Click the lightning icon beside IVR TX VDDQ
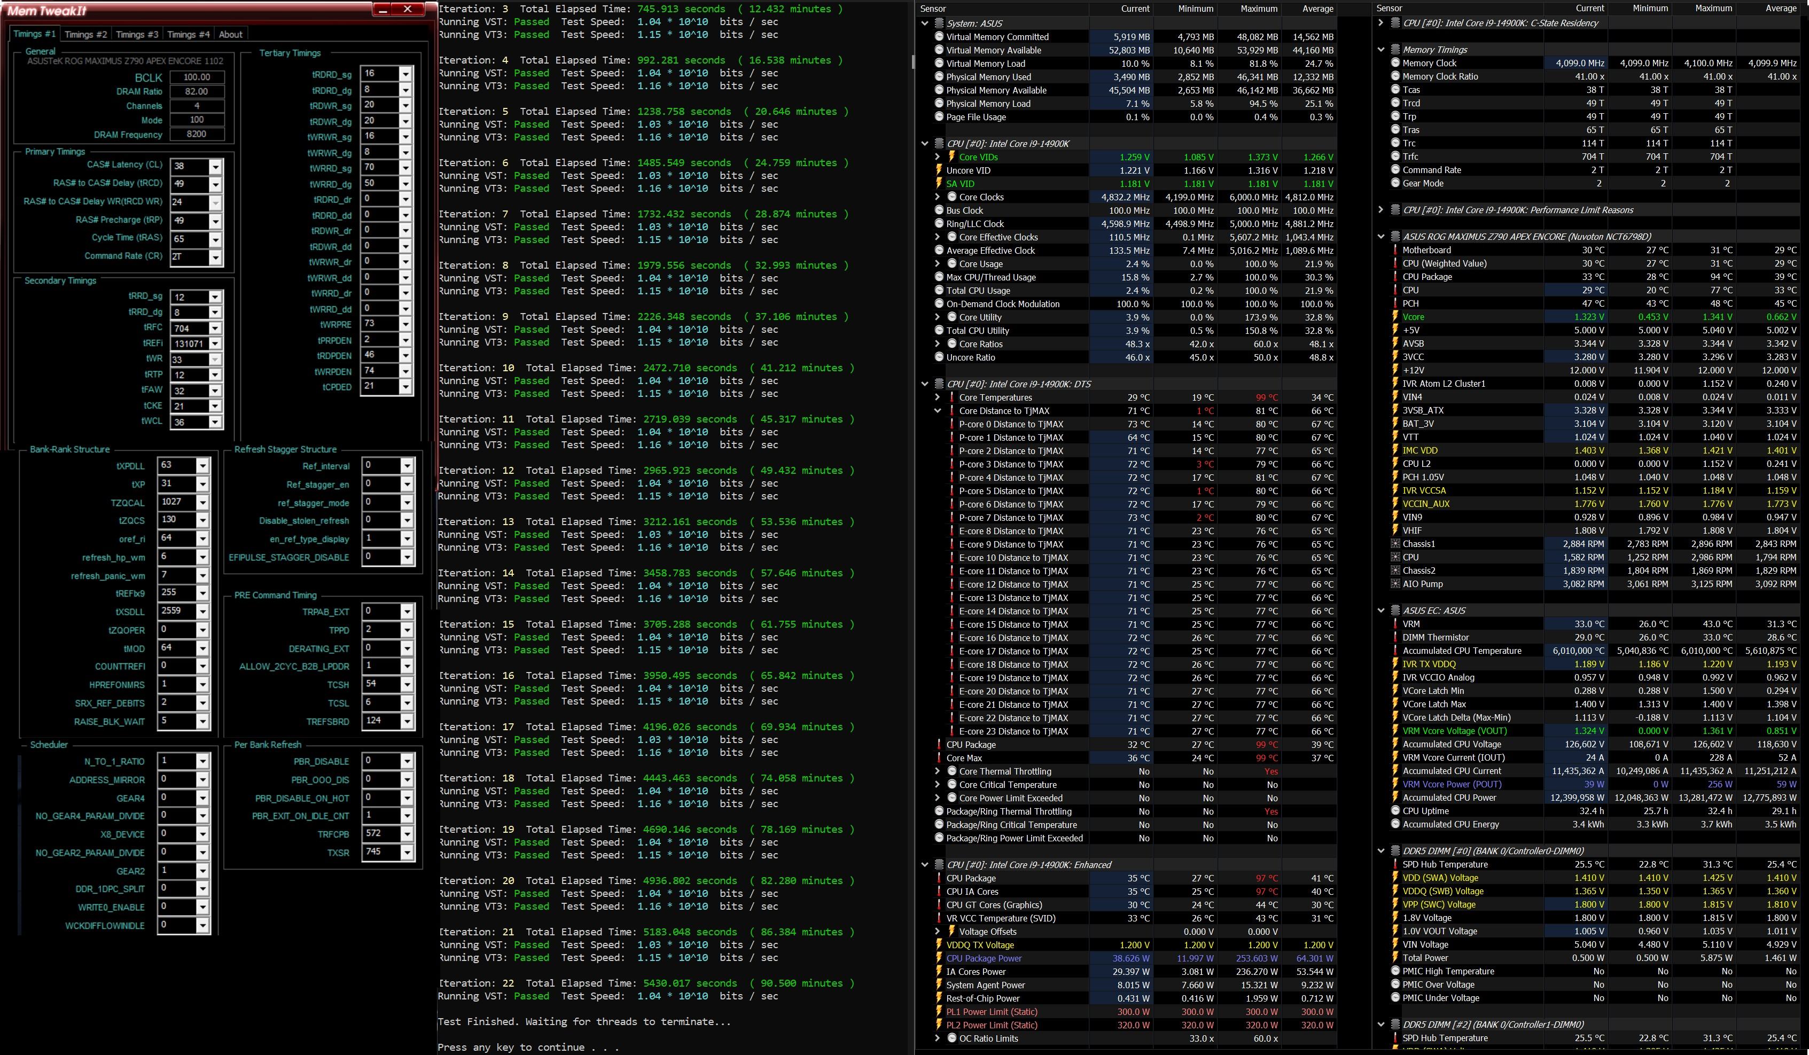Screen dimensions: 1809x1055 coord(1395,664)
